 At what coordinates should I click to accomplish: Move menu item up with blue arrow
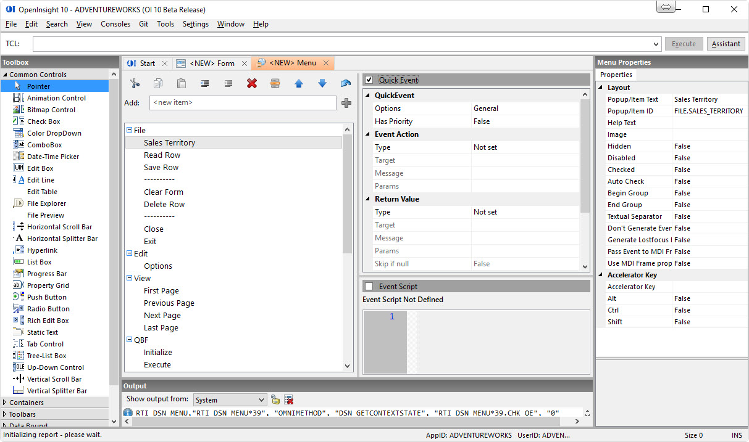299,83
